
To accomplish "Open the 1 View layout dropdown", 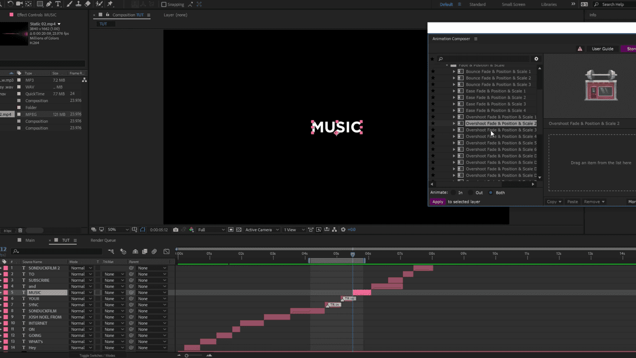I will tap(295, 230).
